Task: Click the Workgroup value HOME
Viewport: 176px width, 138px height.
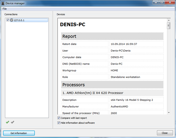Action: (114, 70)
